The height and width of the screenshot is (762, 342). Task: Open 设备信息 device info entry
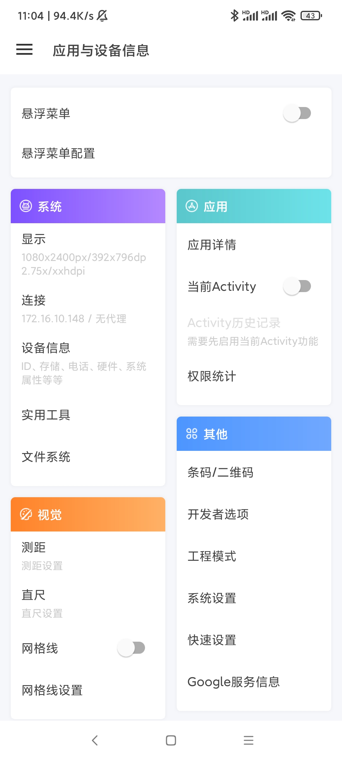[x=46, y=348]
